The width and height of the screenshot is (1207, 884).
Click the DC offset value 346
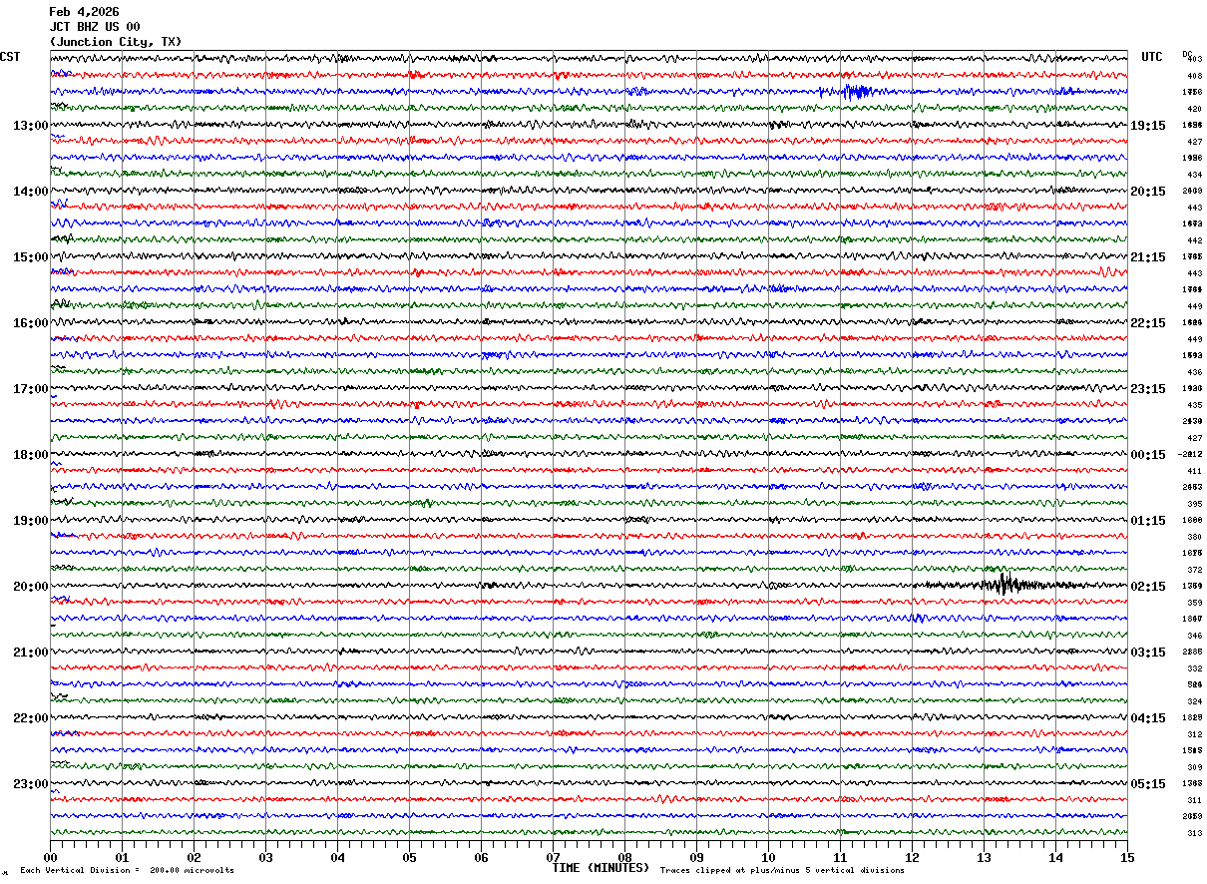[1194, 636]
